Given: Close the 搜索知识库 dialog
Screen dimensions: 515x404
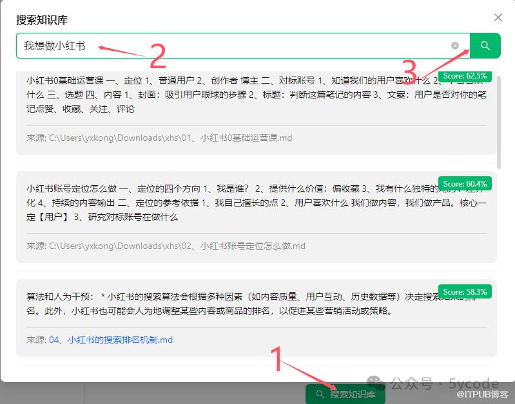Looking at the screenshot, I should coord(498,17).
